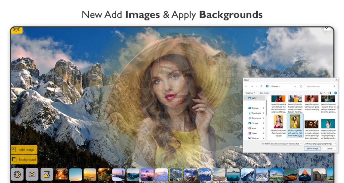The image size is (344, 183).
Task: Click the picture gallery icon in bottom bar
Action: click(47, 174)
